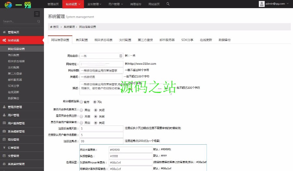Click the search magnifier icon in top bar

point(168,4)
